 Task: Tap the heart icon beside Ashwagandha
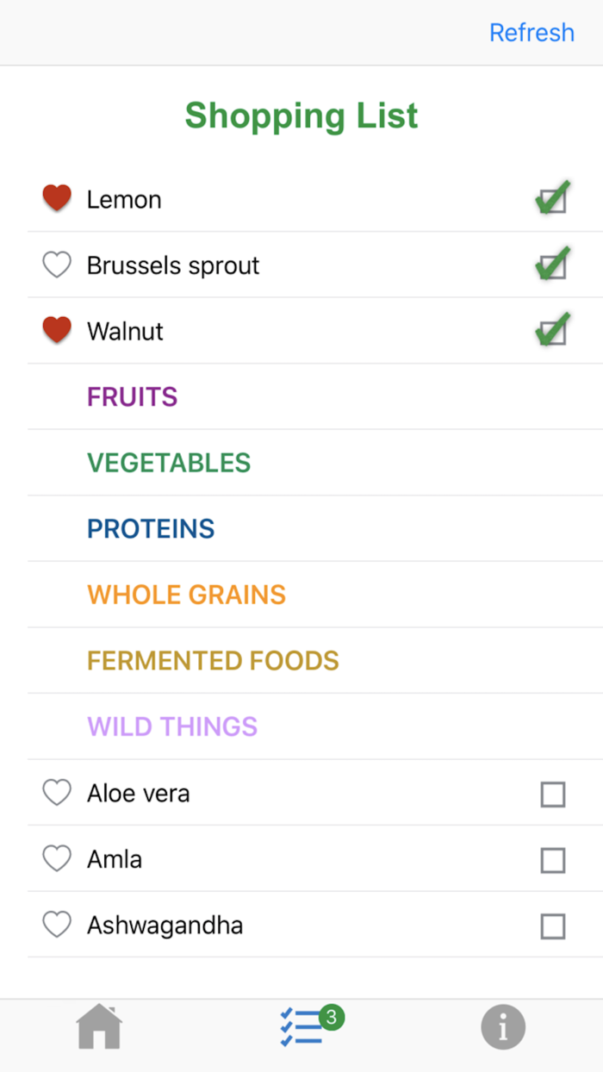point(56,925)
